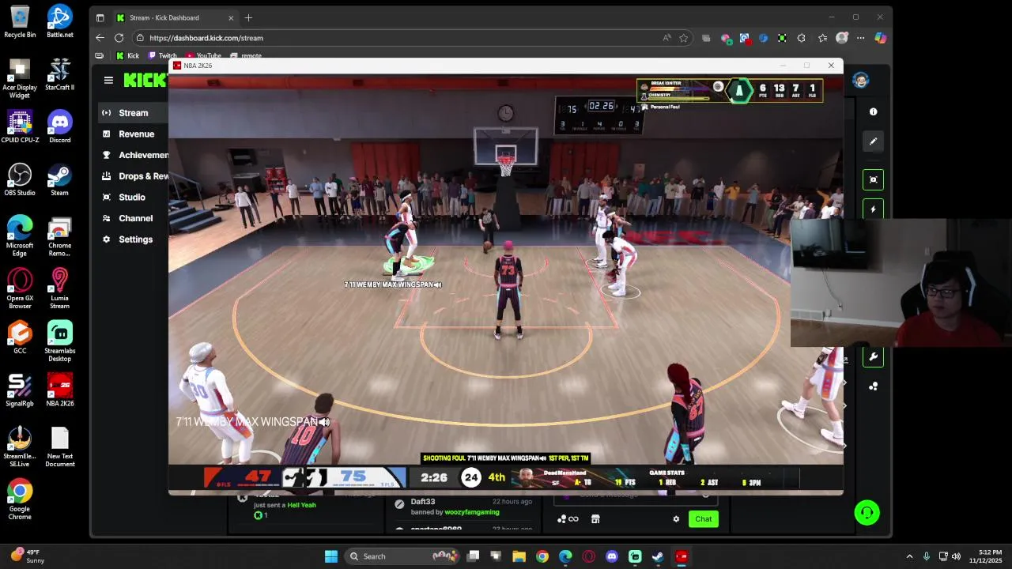
Task: Switch to Stream - Kick Dashboard tab
Action: click(x=174, y=17)
